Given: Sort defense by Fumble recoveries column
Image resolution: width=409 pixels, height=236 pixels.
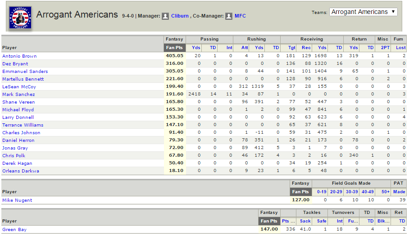Looking at the screenshot, I should click(x=353, y=221).
